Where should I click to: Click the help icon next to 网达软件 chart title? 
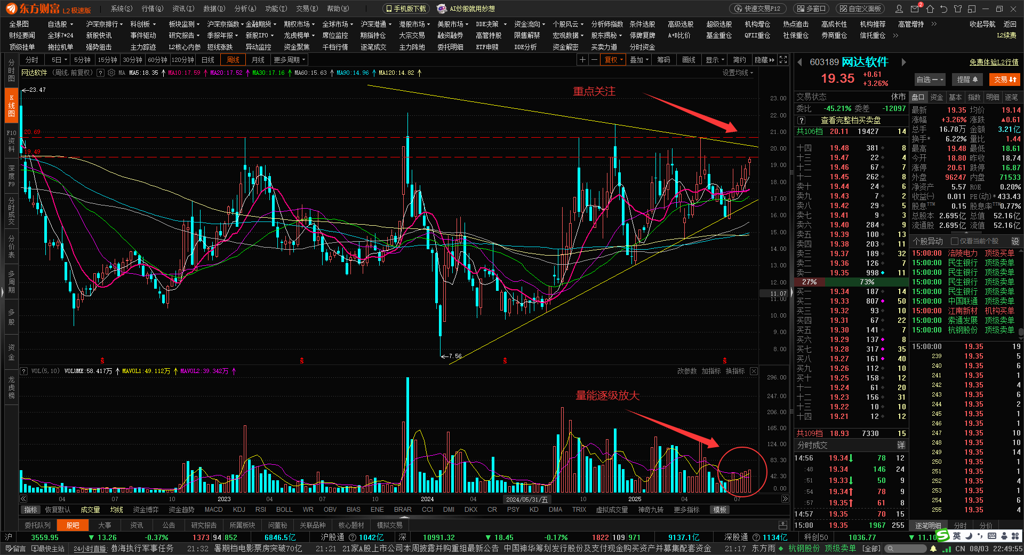pyautogui.click(x=100, y=73)
